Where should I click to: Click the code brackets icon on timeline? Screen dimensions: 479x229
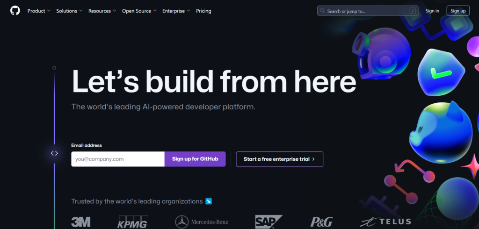point(54,153)
